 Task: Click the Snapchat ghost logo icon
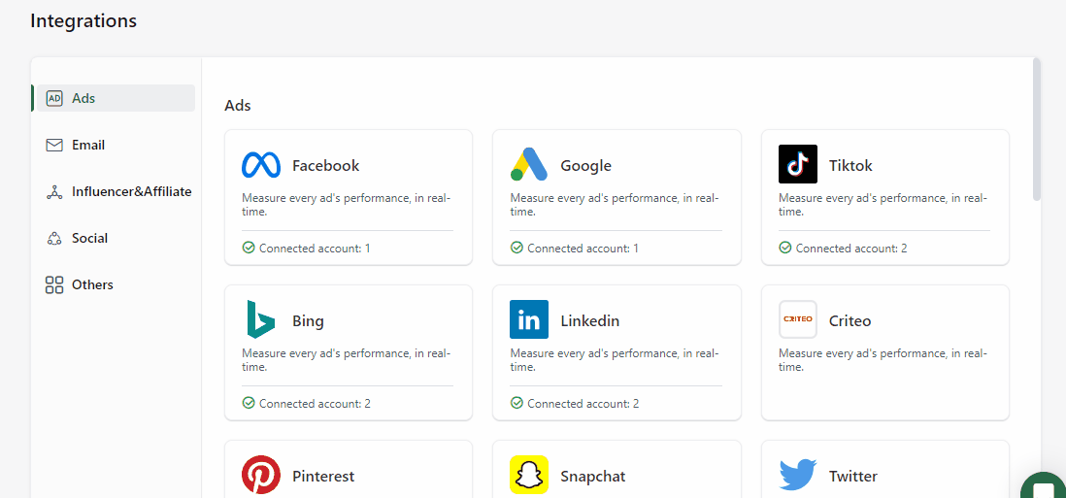point(529,475)
